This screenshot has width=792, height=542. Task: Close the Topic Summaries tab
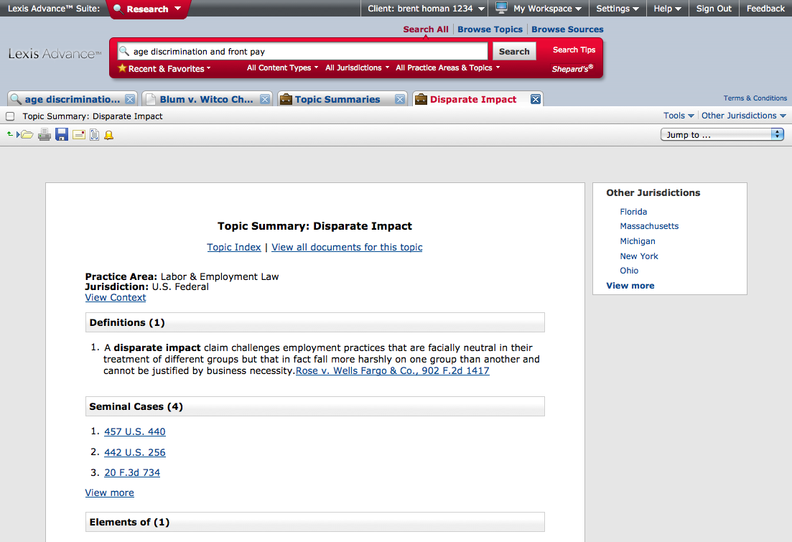click(x=400, y=100)
